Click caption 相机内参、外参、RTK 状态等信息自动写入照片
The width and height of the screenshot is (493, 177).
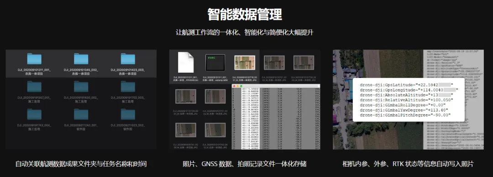pyautogui.click(x=408, y=164)
